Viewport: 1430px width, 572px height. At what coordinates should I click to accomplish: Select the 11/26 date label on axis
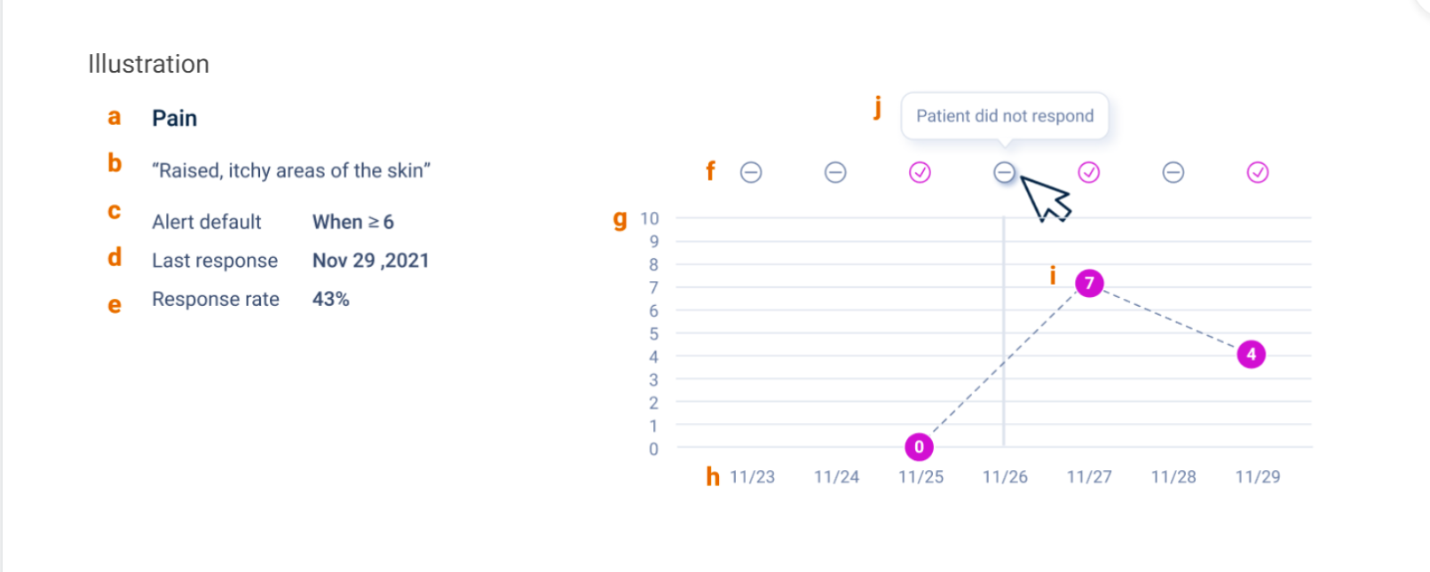click(1005, 477)
